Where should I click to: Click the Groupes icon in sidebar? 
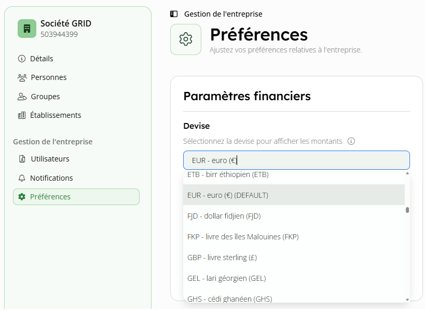point(22,97)
